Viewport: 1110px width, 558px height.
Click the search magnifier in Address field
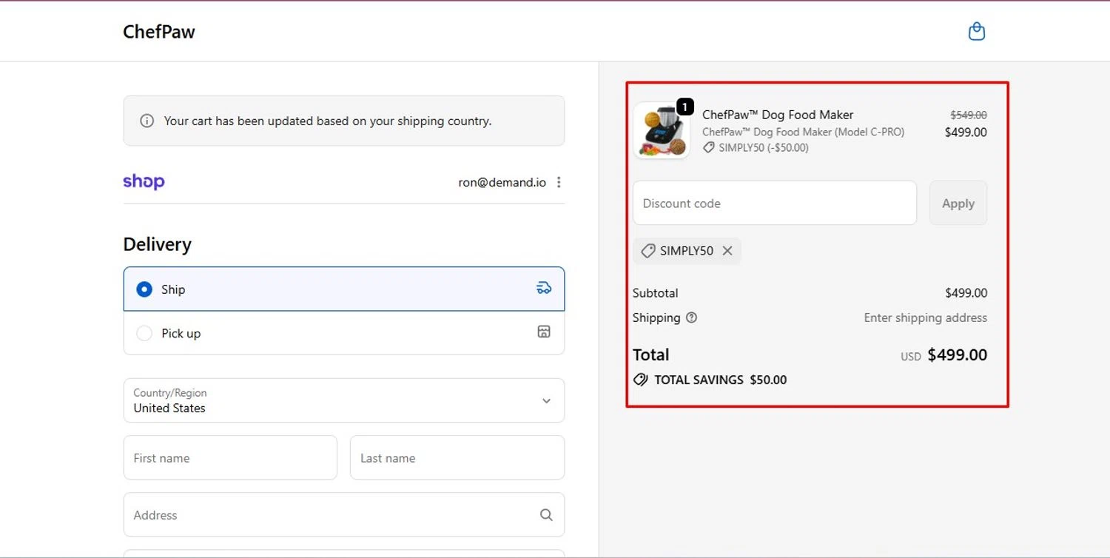pyautogui.click(x=546, y=515)
